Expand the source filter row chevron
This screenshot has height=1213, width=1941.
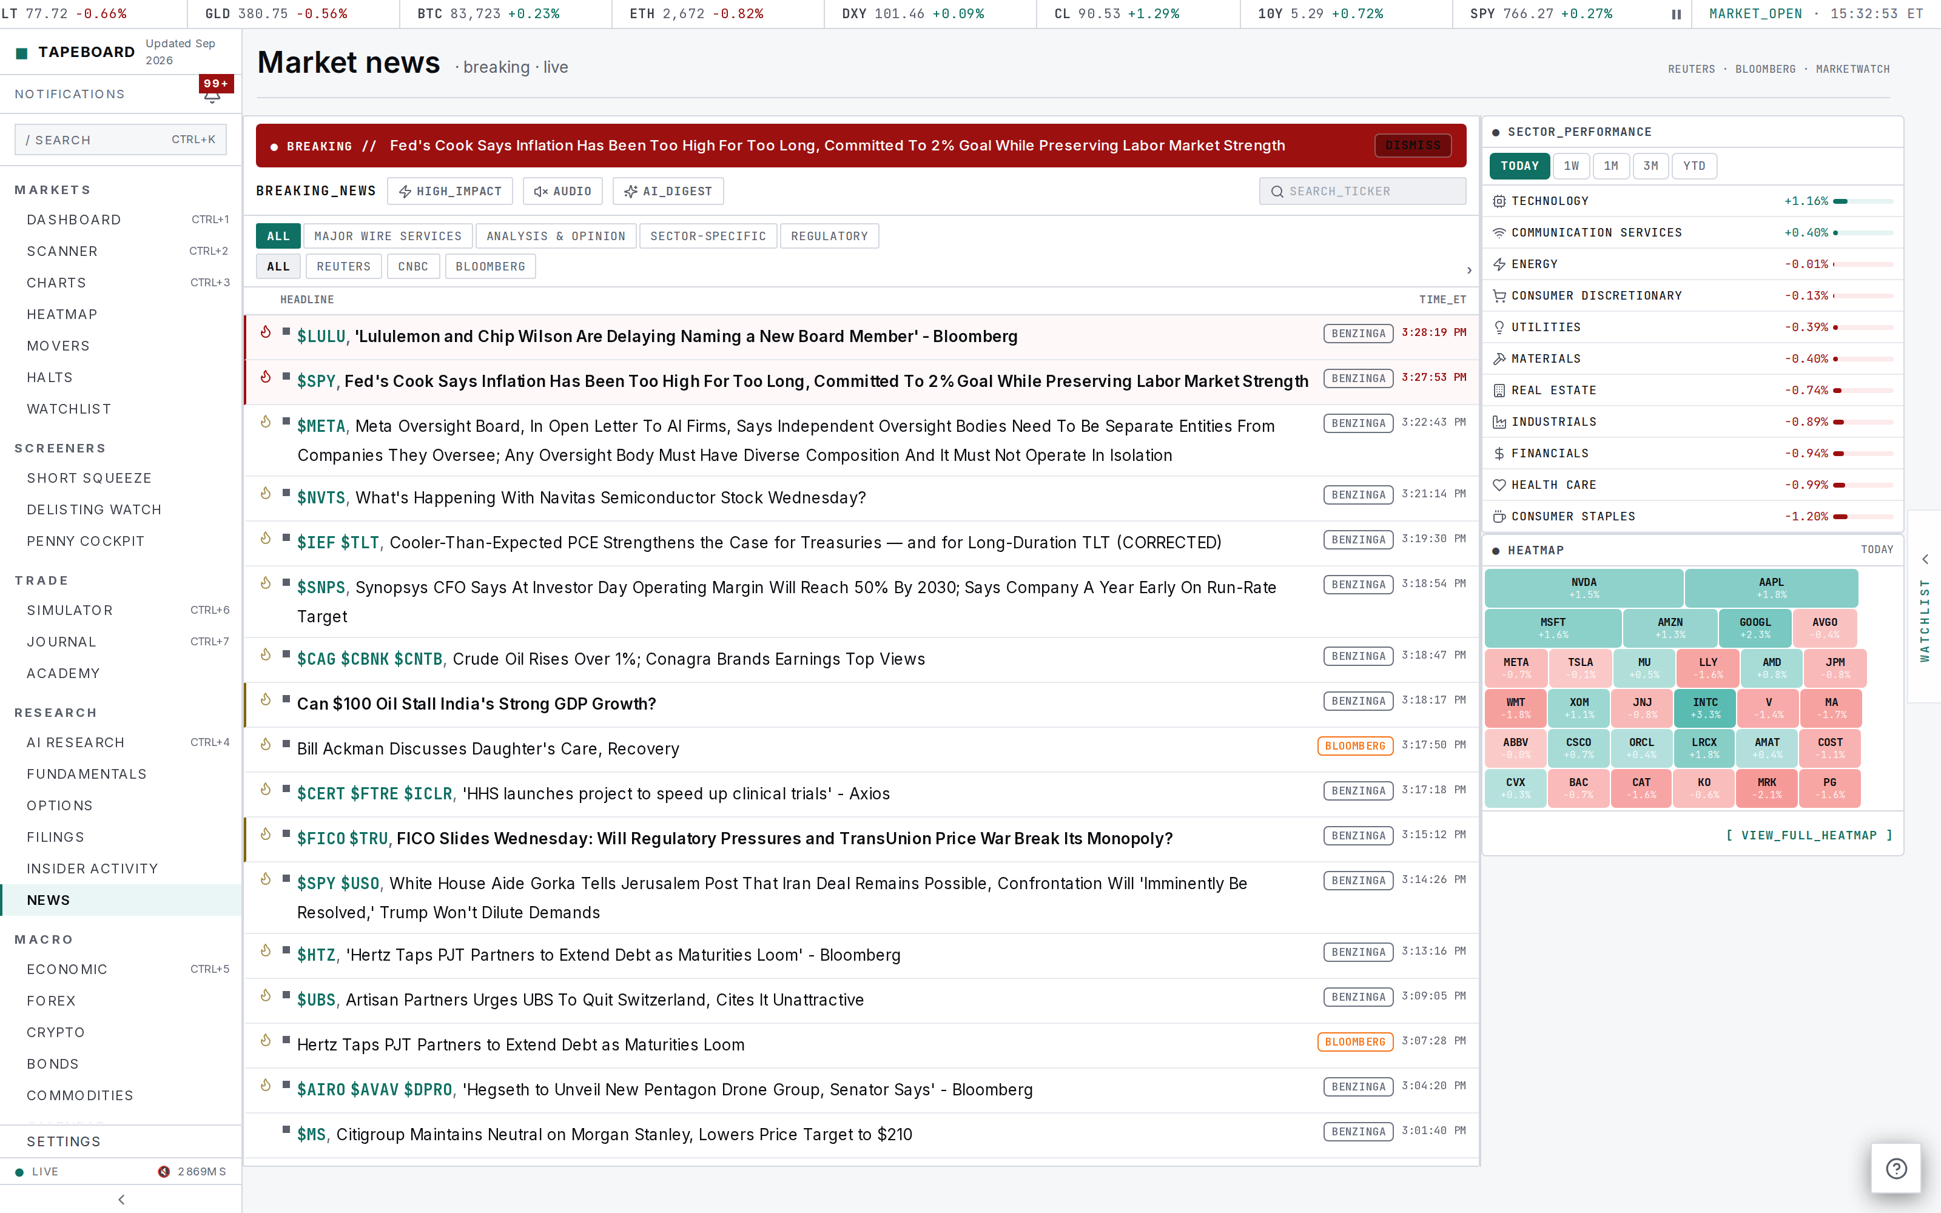pyautogui.click(x=1469, y=270)
